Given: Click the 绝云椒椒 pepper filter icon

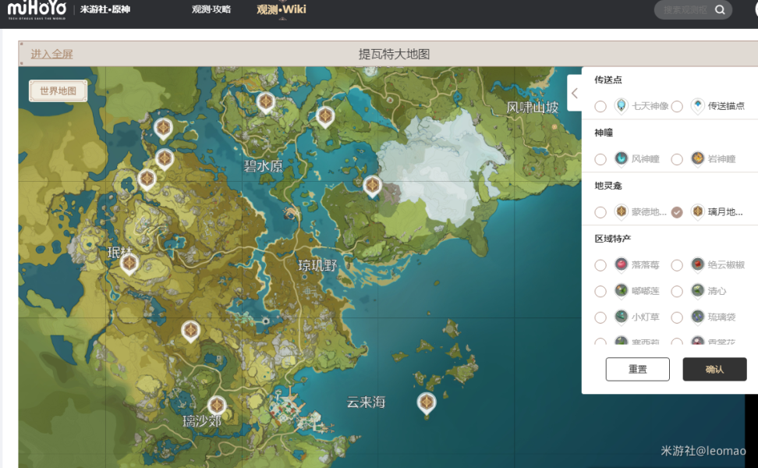Looking at the screenshot, I should tap(698, 264).
